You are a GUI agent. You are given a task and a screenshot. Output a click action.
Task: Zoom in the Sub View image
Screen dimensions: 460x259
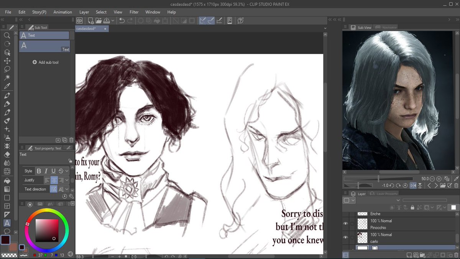click(439, 179)
